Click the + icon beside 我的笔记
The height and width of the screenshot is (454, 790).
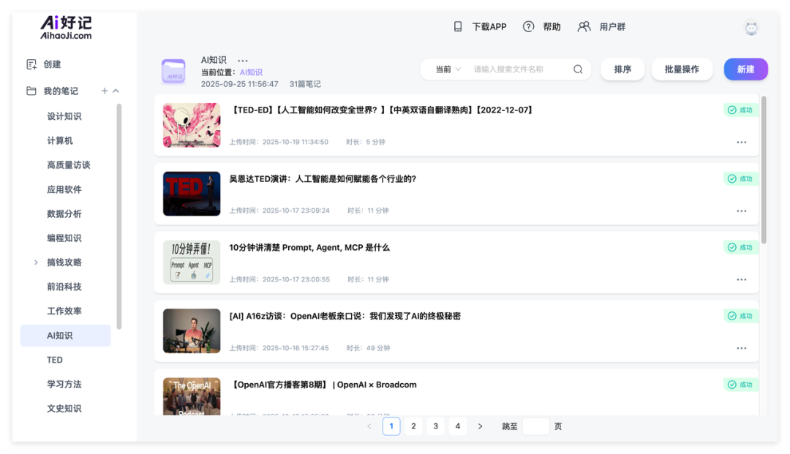point(105,91)
